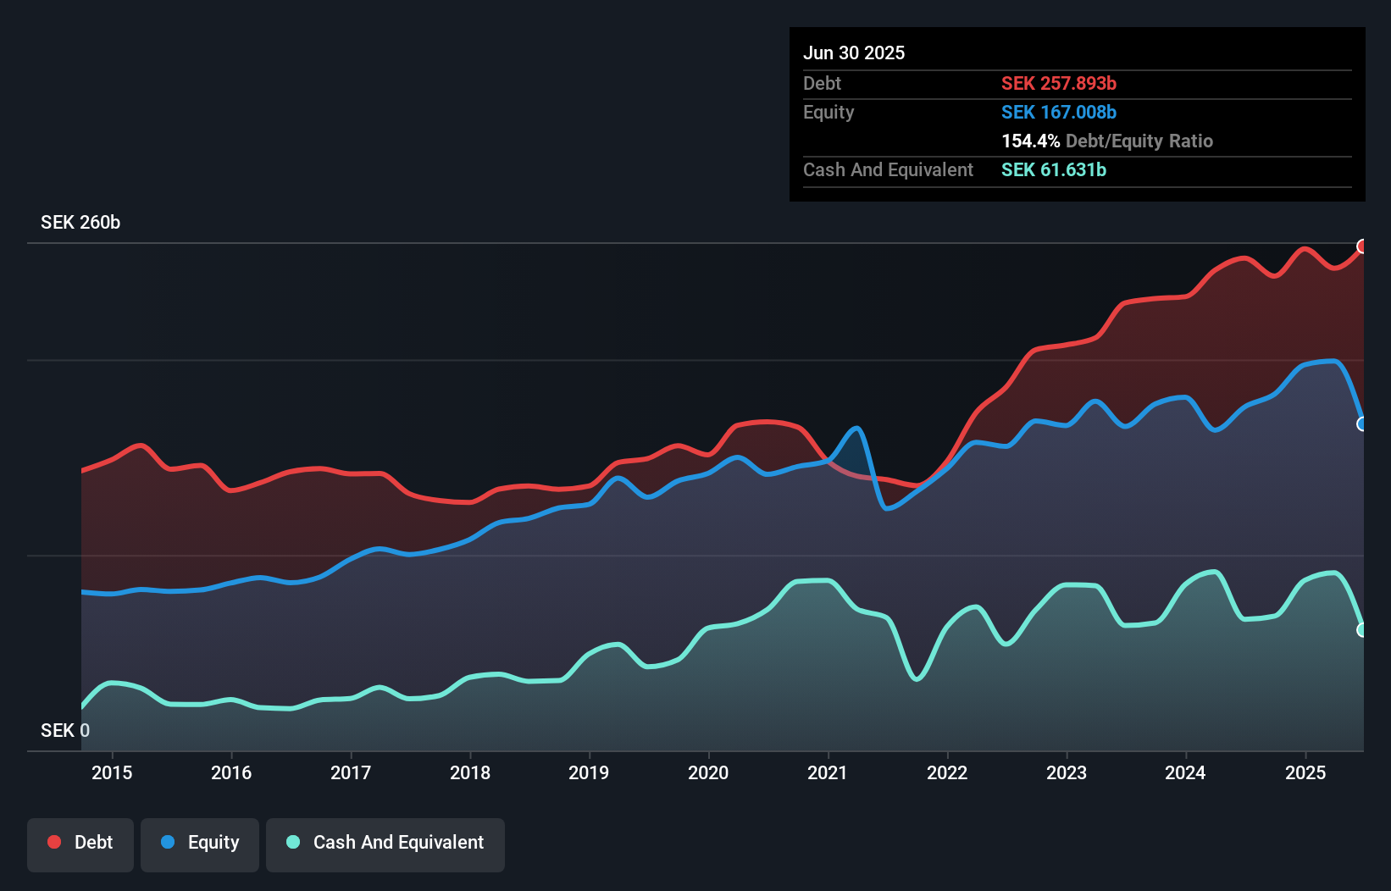This screenshot has width=1391, height=891.
Task: Click the red Debt endpoint marker on the chart
Action: click(x=1362, y=246)
